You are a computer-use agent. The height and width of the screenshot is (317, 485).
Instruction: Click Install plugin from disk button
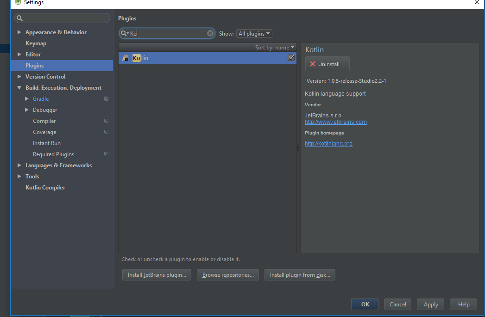pyautogui.click(x=300, y=274)
